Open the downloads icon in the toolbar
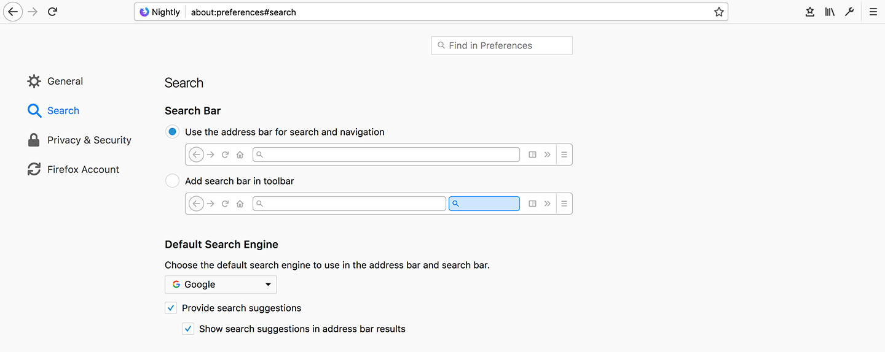 pyautogui.click(x=810, y=12)
